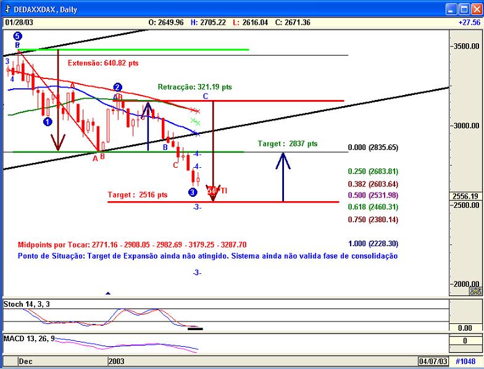Viewport: 484px width, 369px height.
Task: Click the 2003 label on time axis
Action: 116,362
